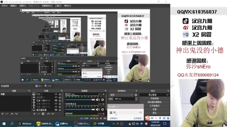Remove scene with minus icon
The image size is (227, 127).
pos(7,114)
